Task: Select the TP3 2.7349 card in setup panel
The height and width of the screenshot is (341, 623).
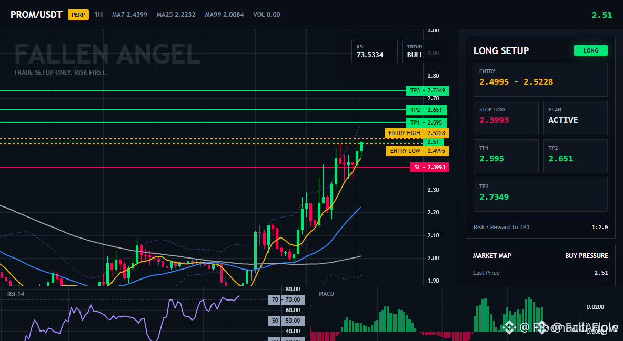Action: (x=540, y=194)
